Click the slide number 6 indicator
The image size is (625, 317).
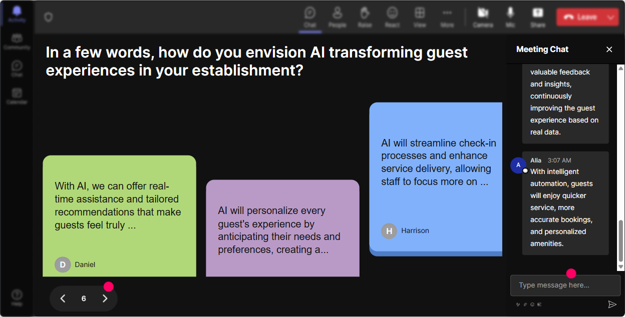tap(84, 298)
